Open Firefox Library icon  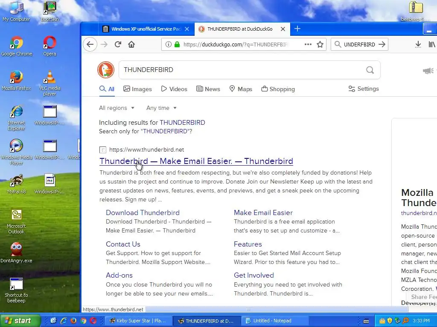pos(432,44)
